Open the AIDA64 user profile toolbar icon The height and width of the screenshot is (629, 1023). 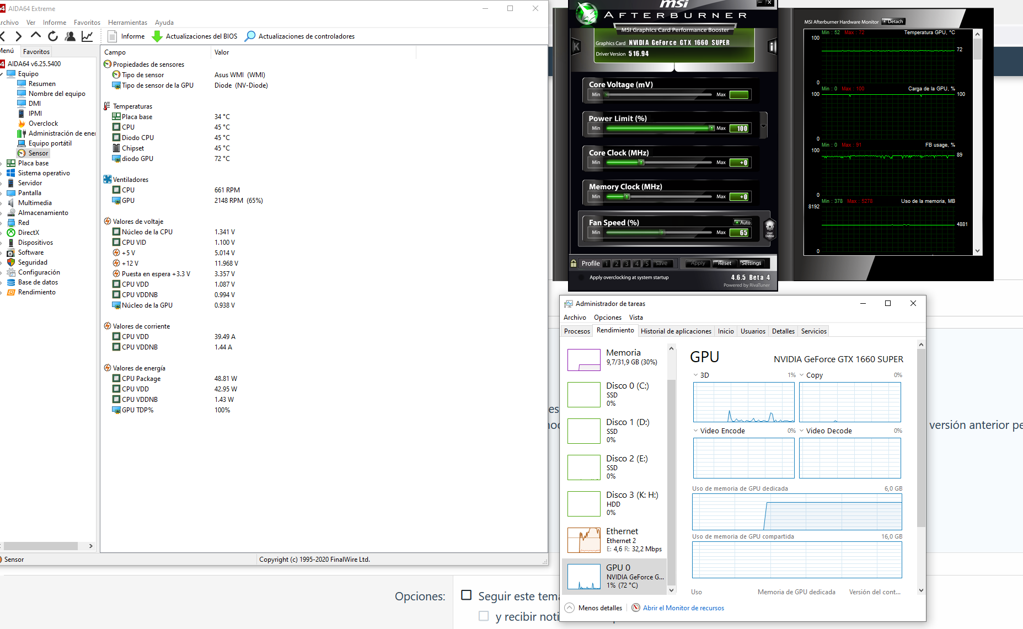(70, 36)
